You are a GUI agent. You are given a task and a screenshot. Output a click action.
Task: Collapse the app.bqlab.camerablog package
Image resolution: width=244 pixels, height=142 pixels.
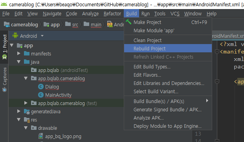26,78
